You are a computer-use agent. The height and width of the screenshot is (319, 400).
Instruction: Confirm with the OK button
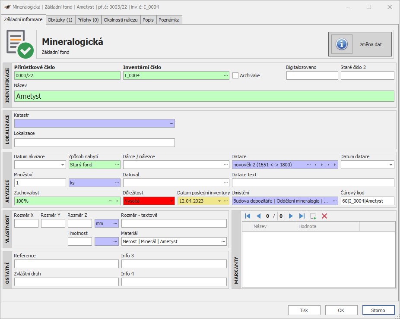[x=341, y=310]
